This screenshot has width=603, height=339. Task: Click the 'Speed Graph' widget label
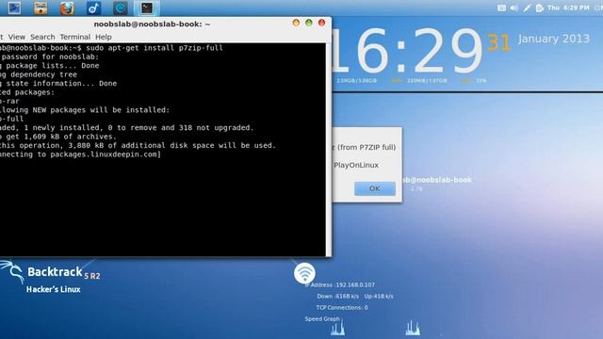coord(322,319)
